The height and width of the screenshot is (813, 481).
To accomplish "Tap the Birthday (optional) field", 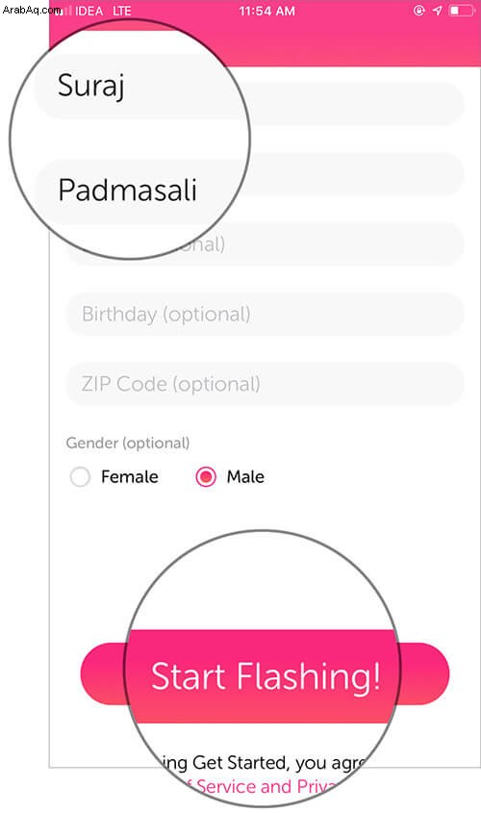I will [x=265, y=315].
